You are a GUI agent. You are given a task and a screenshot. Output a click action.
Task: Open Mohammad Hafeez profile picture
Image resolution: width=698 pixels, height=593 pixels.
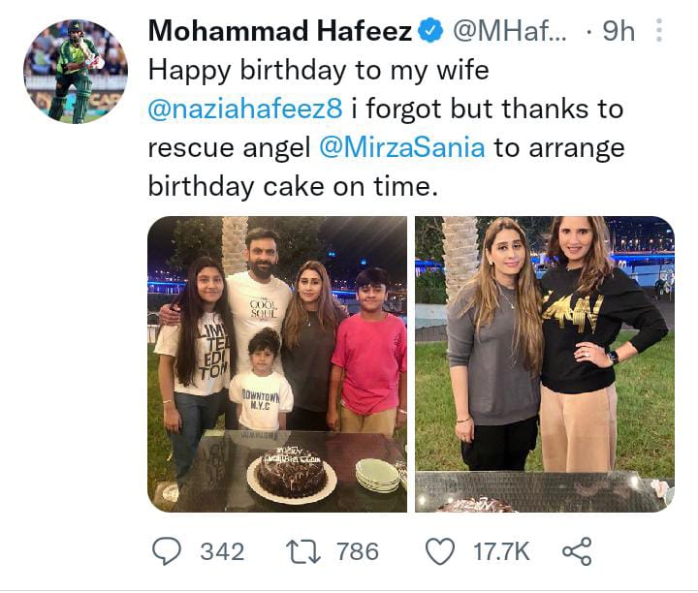tap(75, 72)
